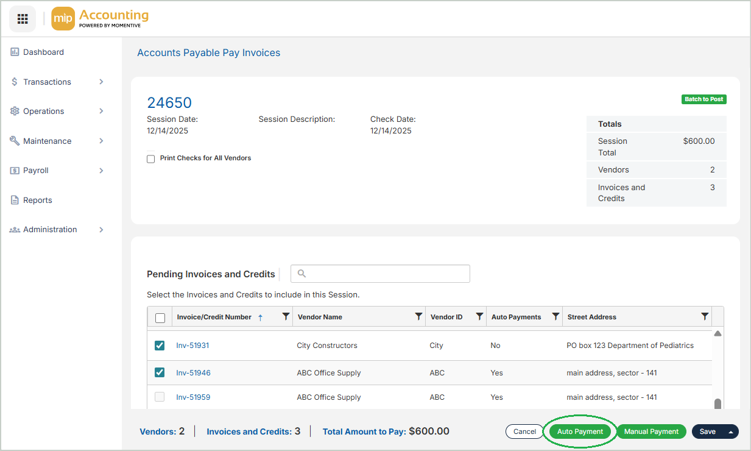This screenshot has width=751, height=451.
Task: Open Reports from the sidebar
Action: [37, 200]
